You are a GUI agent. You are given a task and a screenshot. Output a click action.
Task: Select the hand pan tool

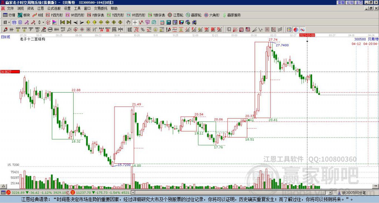[128, 23]
